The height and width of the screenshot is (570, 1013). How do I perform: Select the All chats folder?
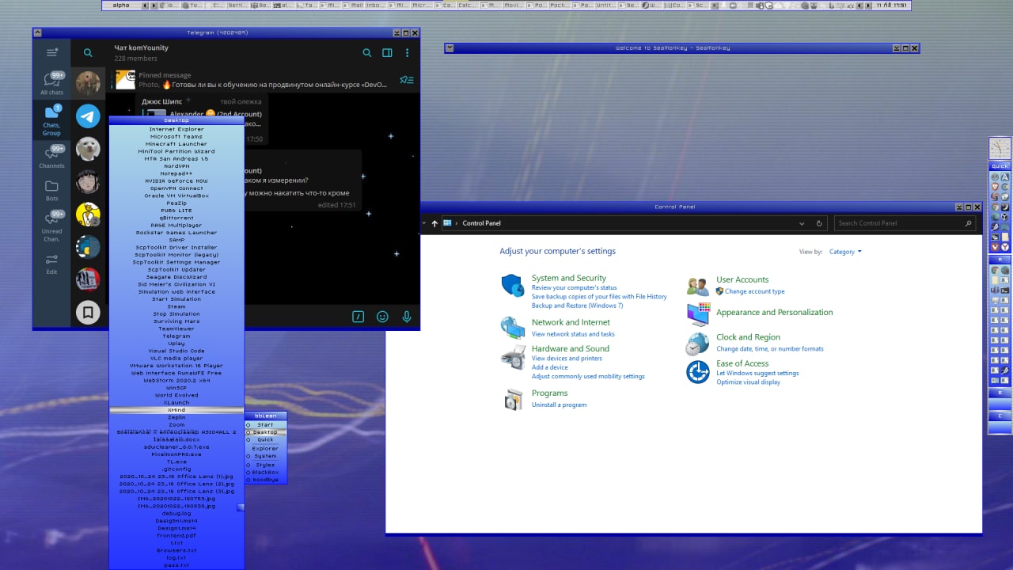pyautogui.click(x=51, y=83)
